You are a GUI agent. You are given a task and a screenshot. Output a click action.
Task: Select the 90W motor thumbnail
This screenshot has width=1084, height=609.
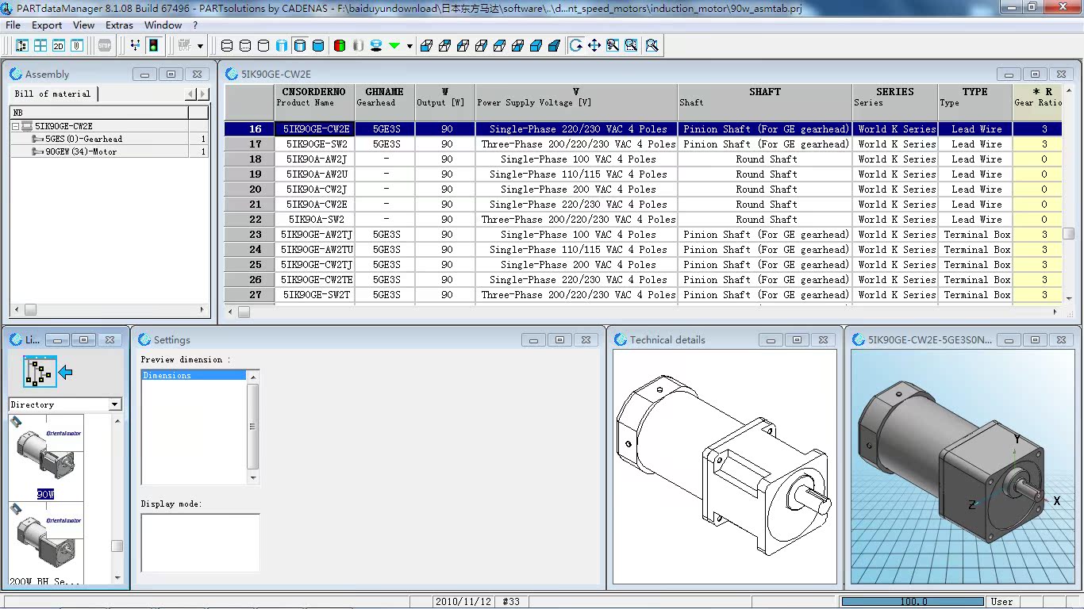tap(46, 458)
